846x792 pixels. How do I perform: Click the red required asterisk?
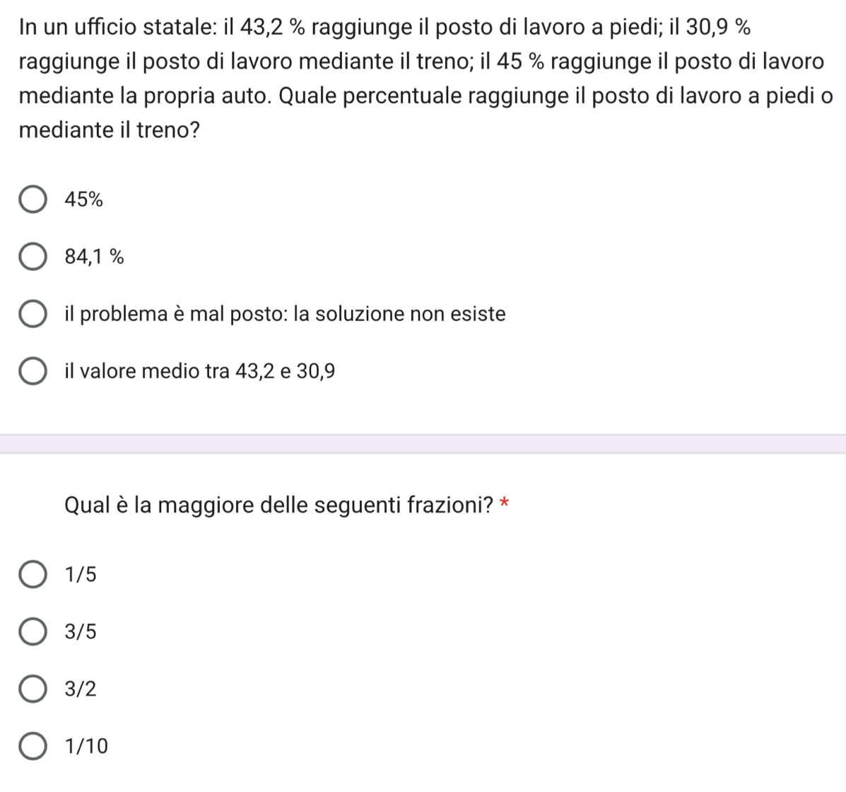[x=505, y=503]
